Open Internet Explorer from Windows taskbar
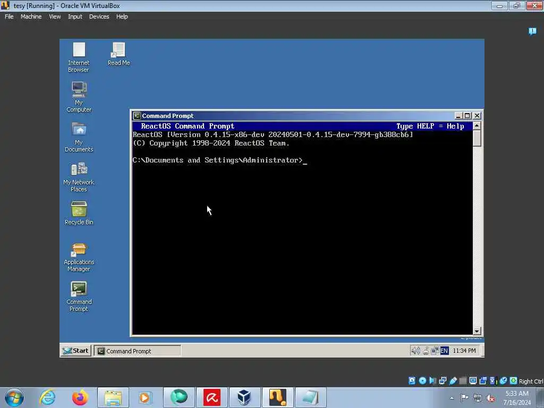The height and width of the screenshot is (408, 544). point(47,397)
